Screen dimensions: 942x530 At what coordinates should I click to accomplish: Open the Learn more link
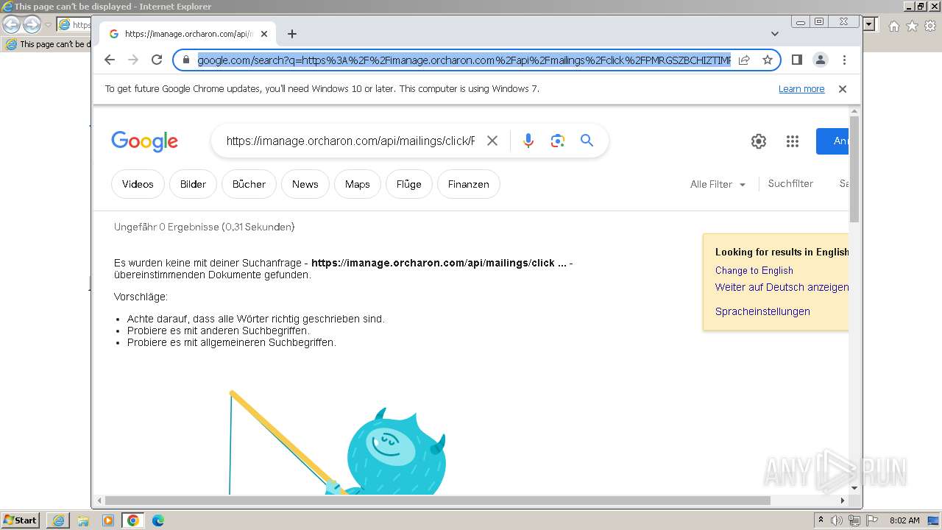point(801,88)
